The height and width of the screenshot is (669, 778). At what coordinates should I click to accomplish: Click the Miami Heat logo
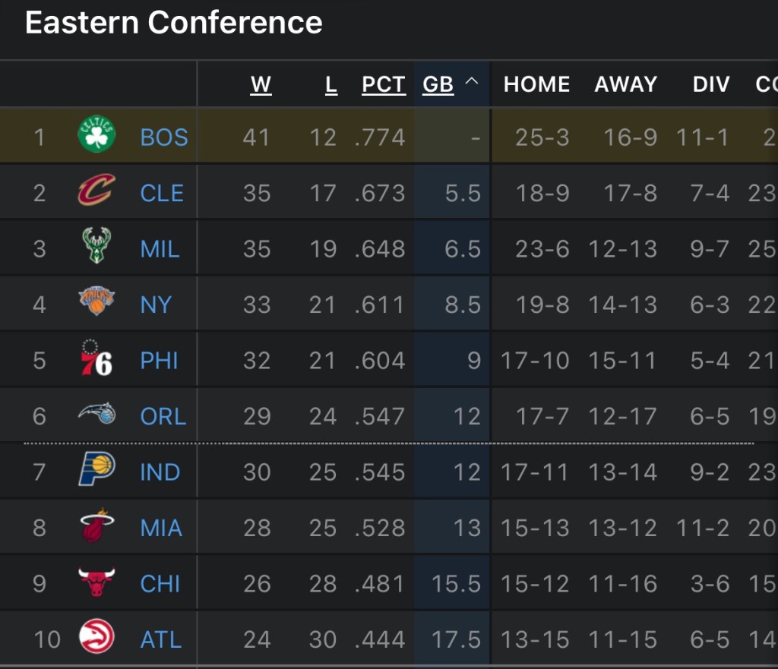tap(96, 526)
